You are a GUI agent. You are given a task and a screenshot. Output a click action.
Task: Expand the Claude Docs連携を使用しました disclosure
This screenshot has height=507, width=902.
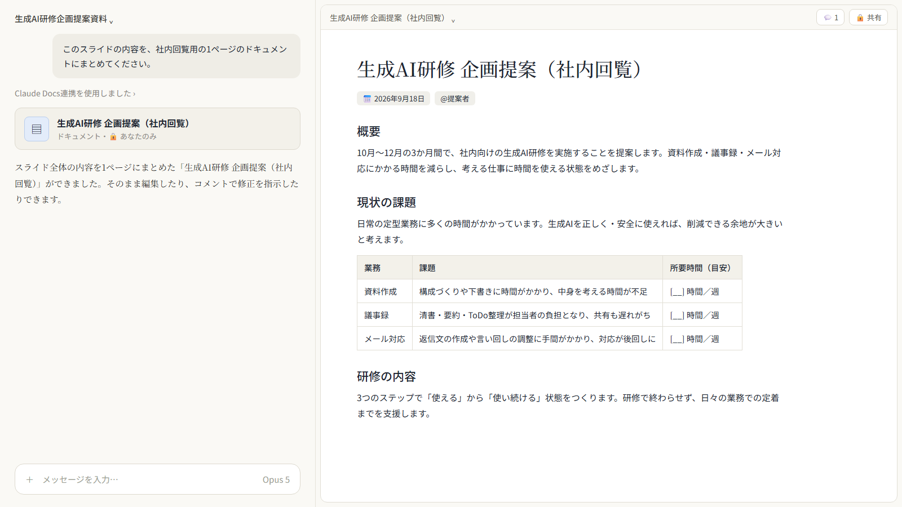coord(75,94)
